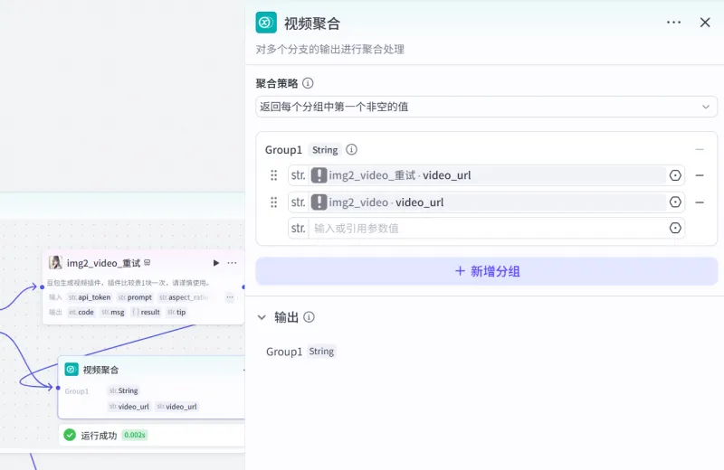The image size is (724, 470).
Task: Click the 0.002s run duration badge
Action: click(135, 435)
